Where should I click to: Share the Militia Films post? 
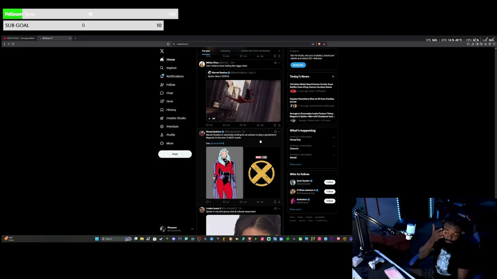[279, 125]
